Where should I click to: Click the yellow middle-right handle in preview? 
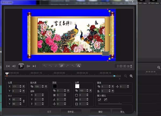(x=109, y=35)
